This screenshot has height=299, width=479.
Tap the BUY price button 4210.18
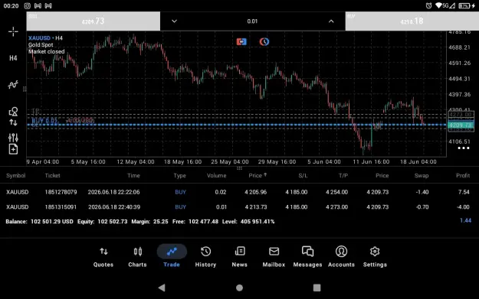412,21
